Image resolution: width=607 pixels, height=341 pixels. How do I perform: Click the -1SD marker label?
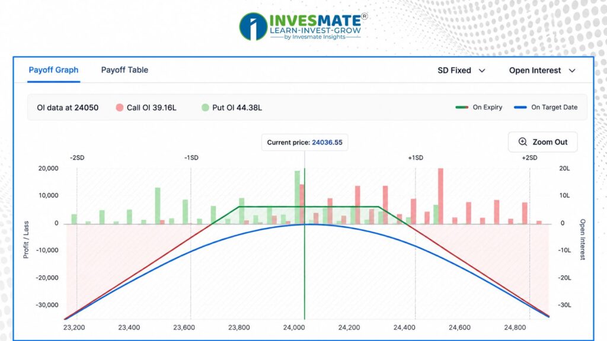pos(191,157)
